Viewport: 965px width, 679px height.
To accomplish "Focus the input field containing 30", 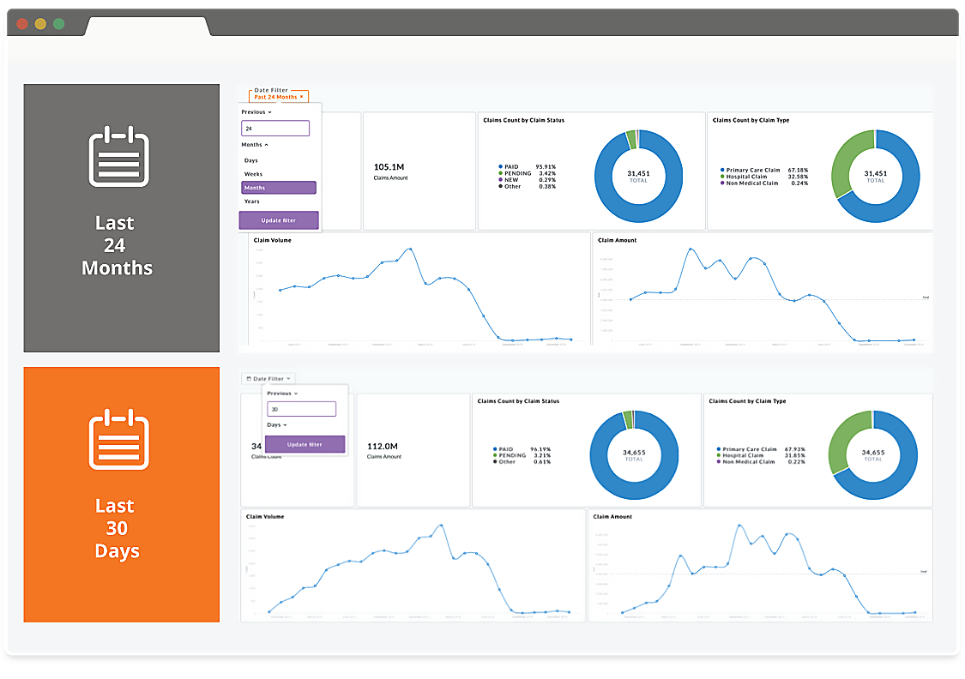I will point(300,409).
